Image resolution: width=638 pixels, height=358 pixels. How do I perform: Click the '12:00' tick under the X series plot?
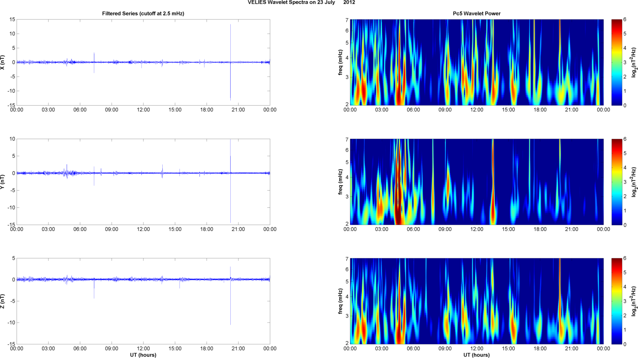pyautogui.click(x=143, y=110)
